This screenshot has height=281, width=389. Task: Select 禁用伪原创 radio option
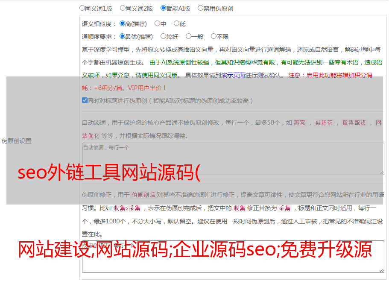[200, 8]
